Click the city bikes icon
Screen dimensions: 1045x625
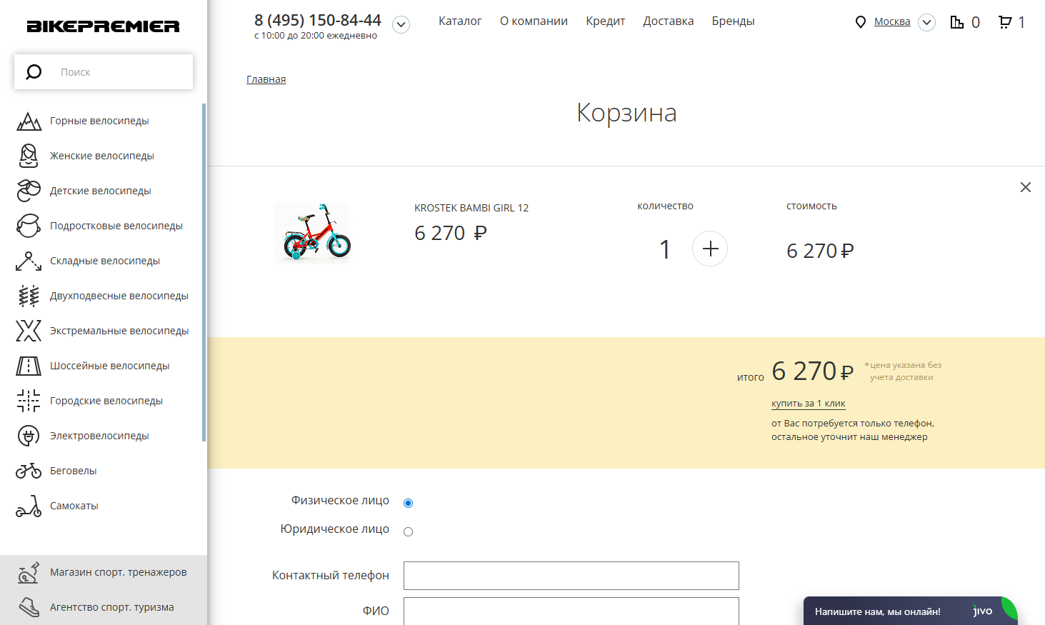pos(29,401)
